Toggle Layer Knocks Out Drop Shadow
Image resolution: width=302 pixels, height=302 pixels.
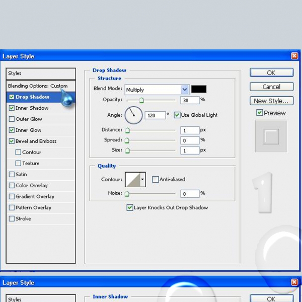(130, 207)
